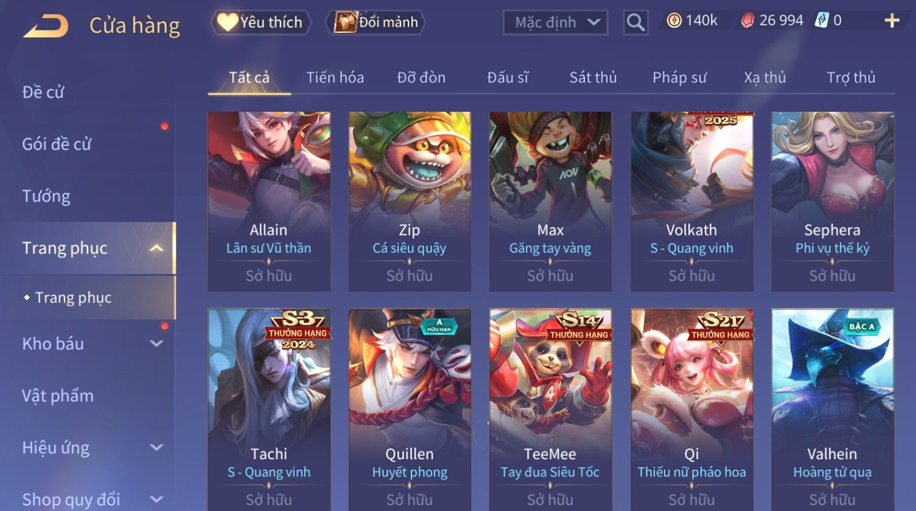Screen dimensions: 916x511
Task: Expand the Kho báu sidebar section
Action: (156, 343)
